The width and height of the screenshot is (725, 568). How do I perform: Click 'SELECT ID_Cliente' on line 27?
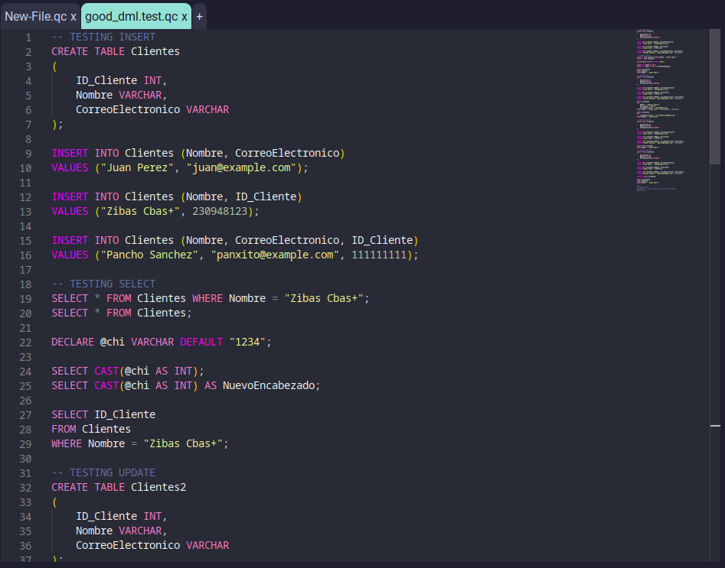pyautogui.click(x=103, y=414)
